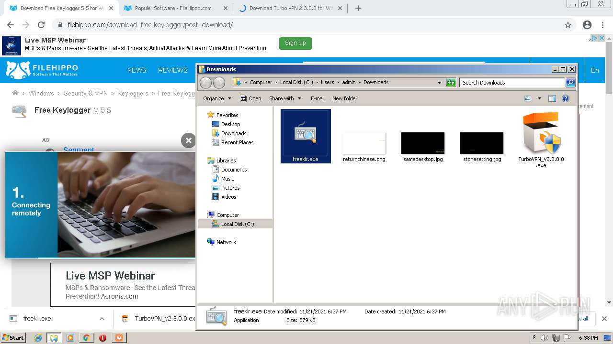The height and width of the screenshot is (344, 613).
Task: Select Libraries in the navigation pane
Action: [x=226, y=161]
